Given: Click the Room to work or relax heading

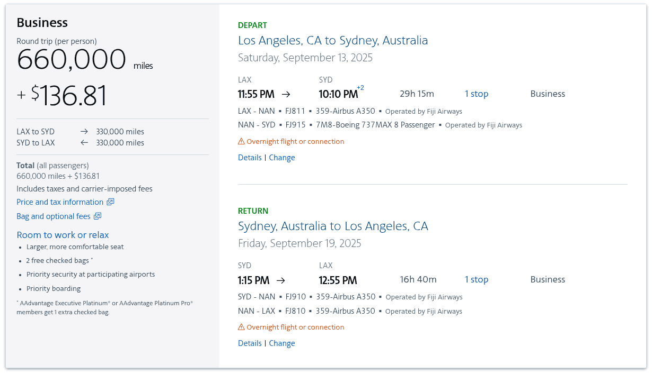Looking at the screenshot, I should click(x=63, y=235).
